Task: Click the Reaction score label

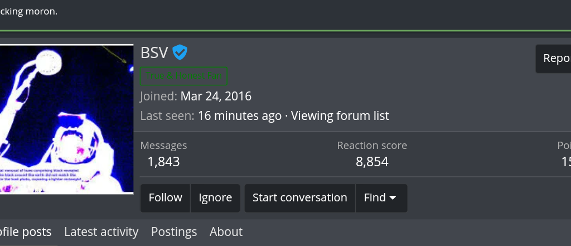Action: coord(372,146)
